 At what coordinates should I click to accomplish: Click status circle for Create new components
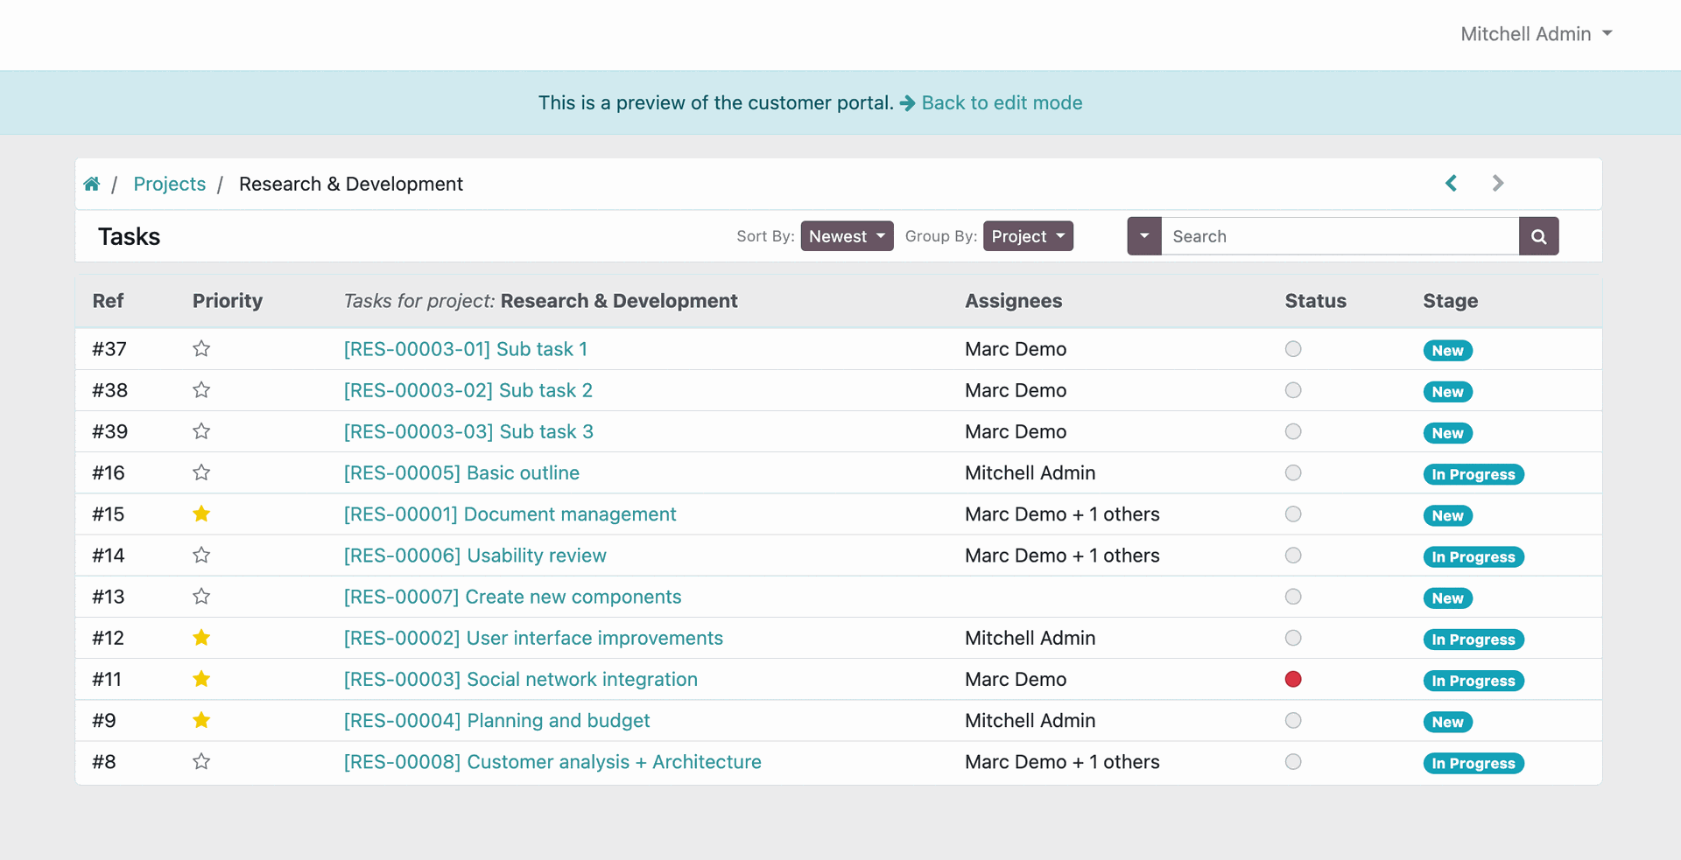coord(1292,597)
